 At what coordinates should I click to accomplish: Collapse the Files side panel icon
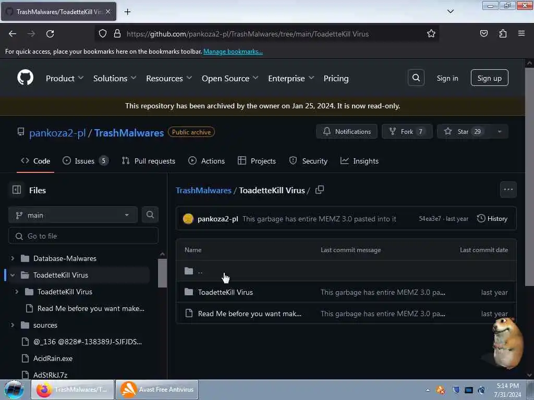coord(16,190)
